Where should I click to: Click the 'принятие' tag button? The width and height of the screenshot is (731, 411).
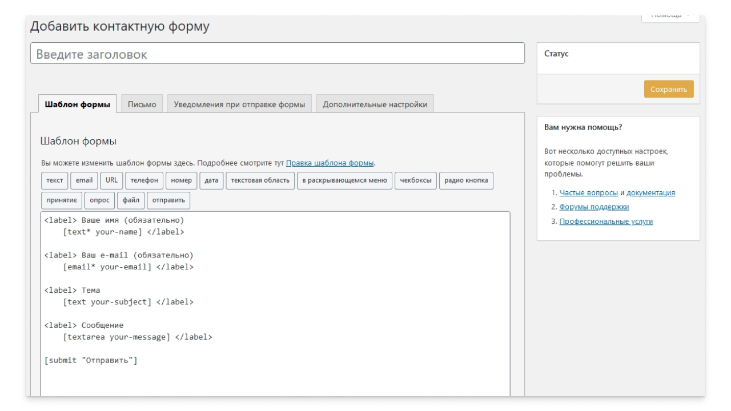click(62, 200)
